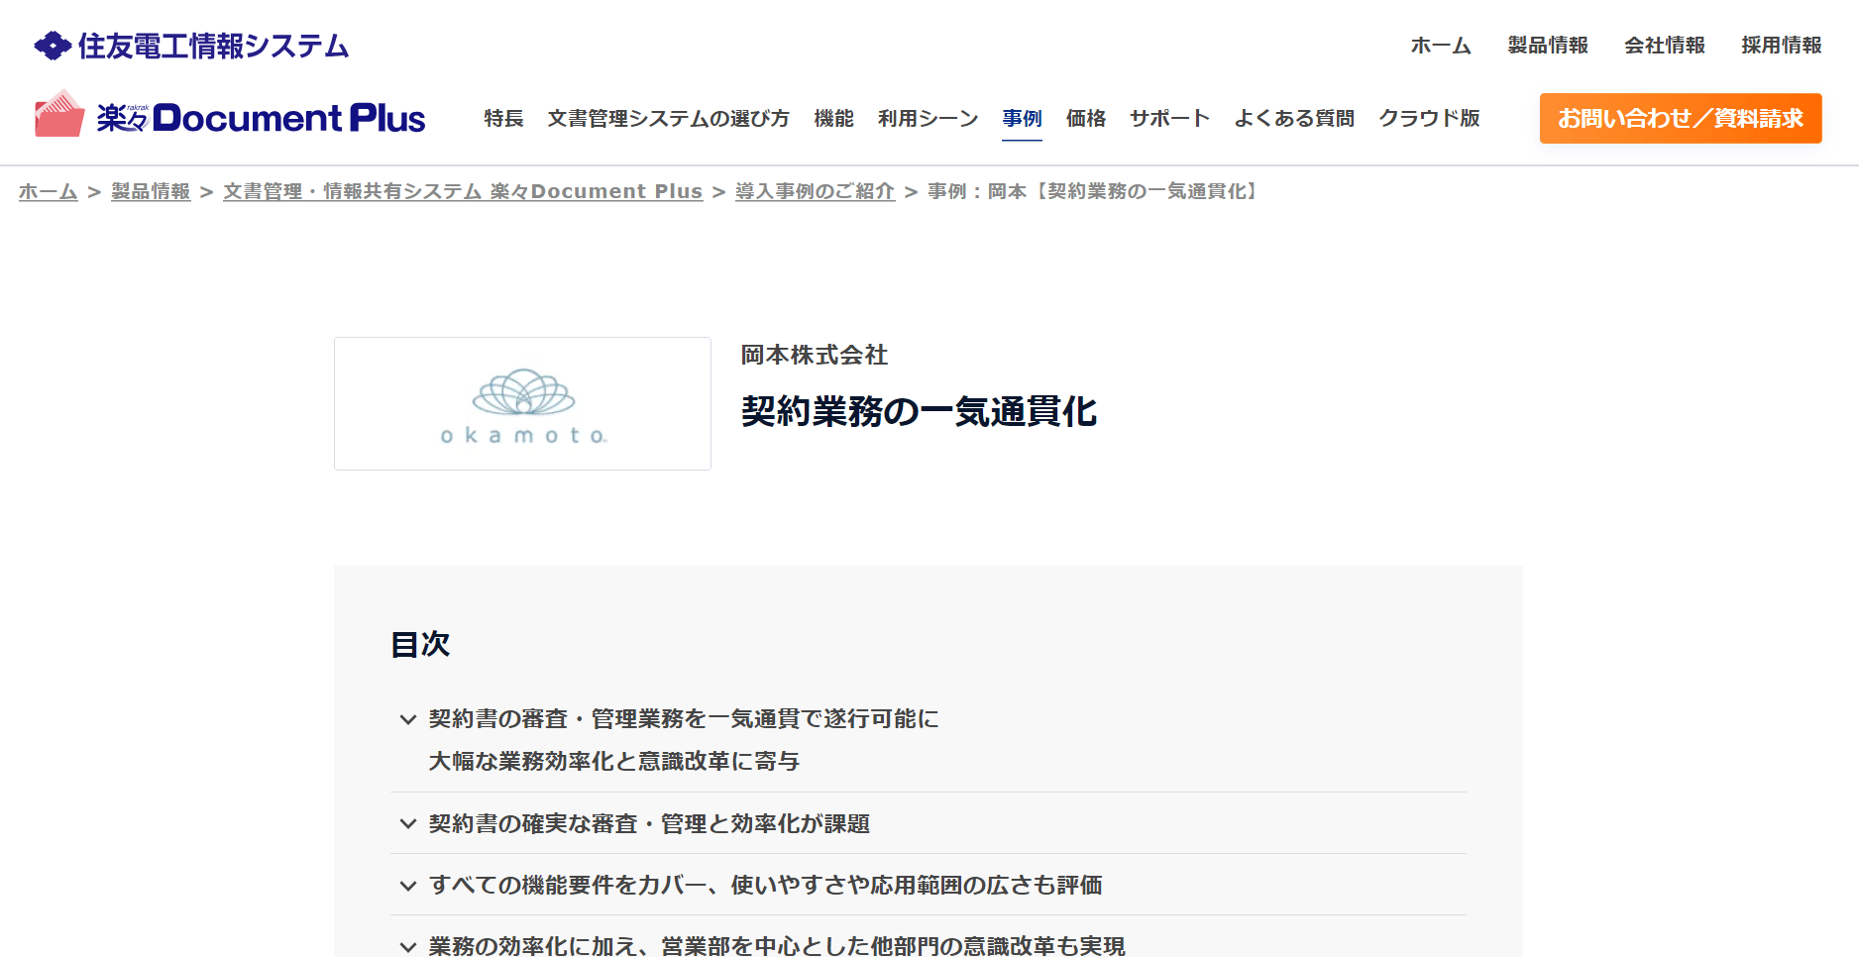The image size is (1859, 957).
Task: Open the サポート navigation item
Action: point(1169,118)
